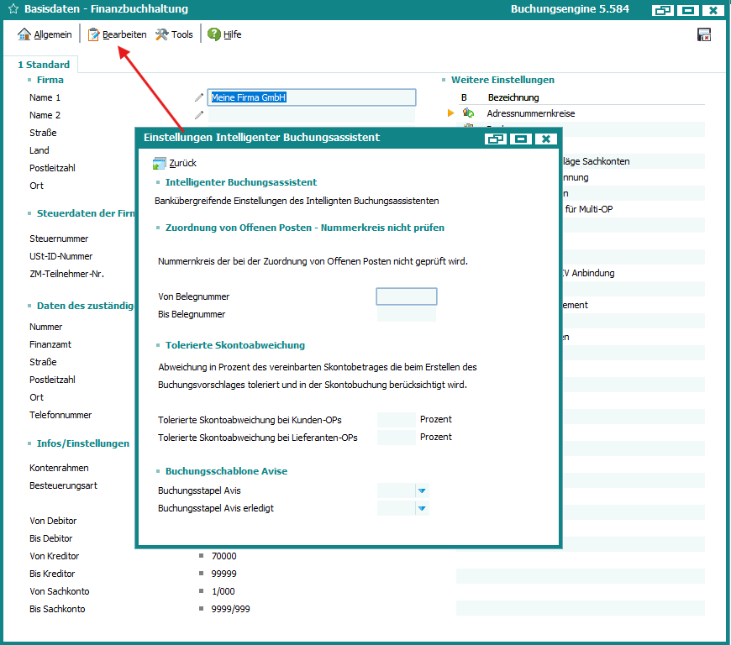731x645 pixels.
Task: Open the Bearbeiten menu
Action: point(118,34)
